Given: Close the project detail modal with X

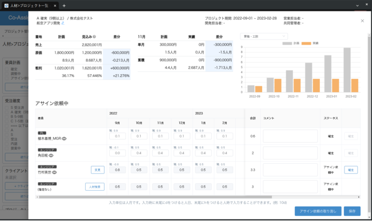Looking at the screenshot, I should (362, 21).
